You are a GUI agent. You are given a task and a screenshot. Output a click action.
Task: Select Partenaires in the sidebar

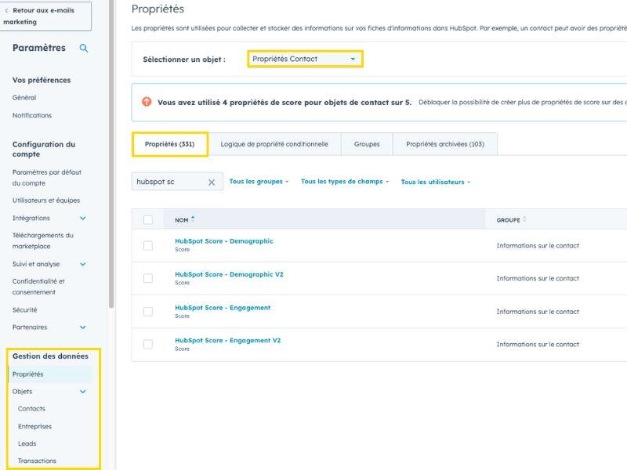point(30,327)
